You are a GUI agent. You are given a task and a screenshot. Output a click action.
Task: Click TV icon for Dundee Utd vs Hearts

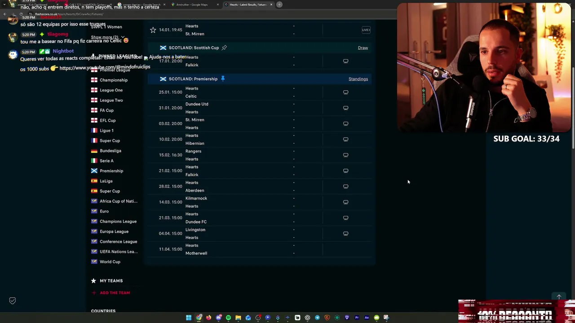click(x=345, y=108)
